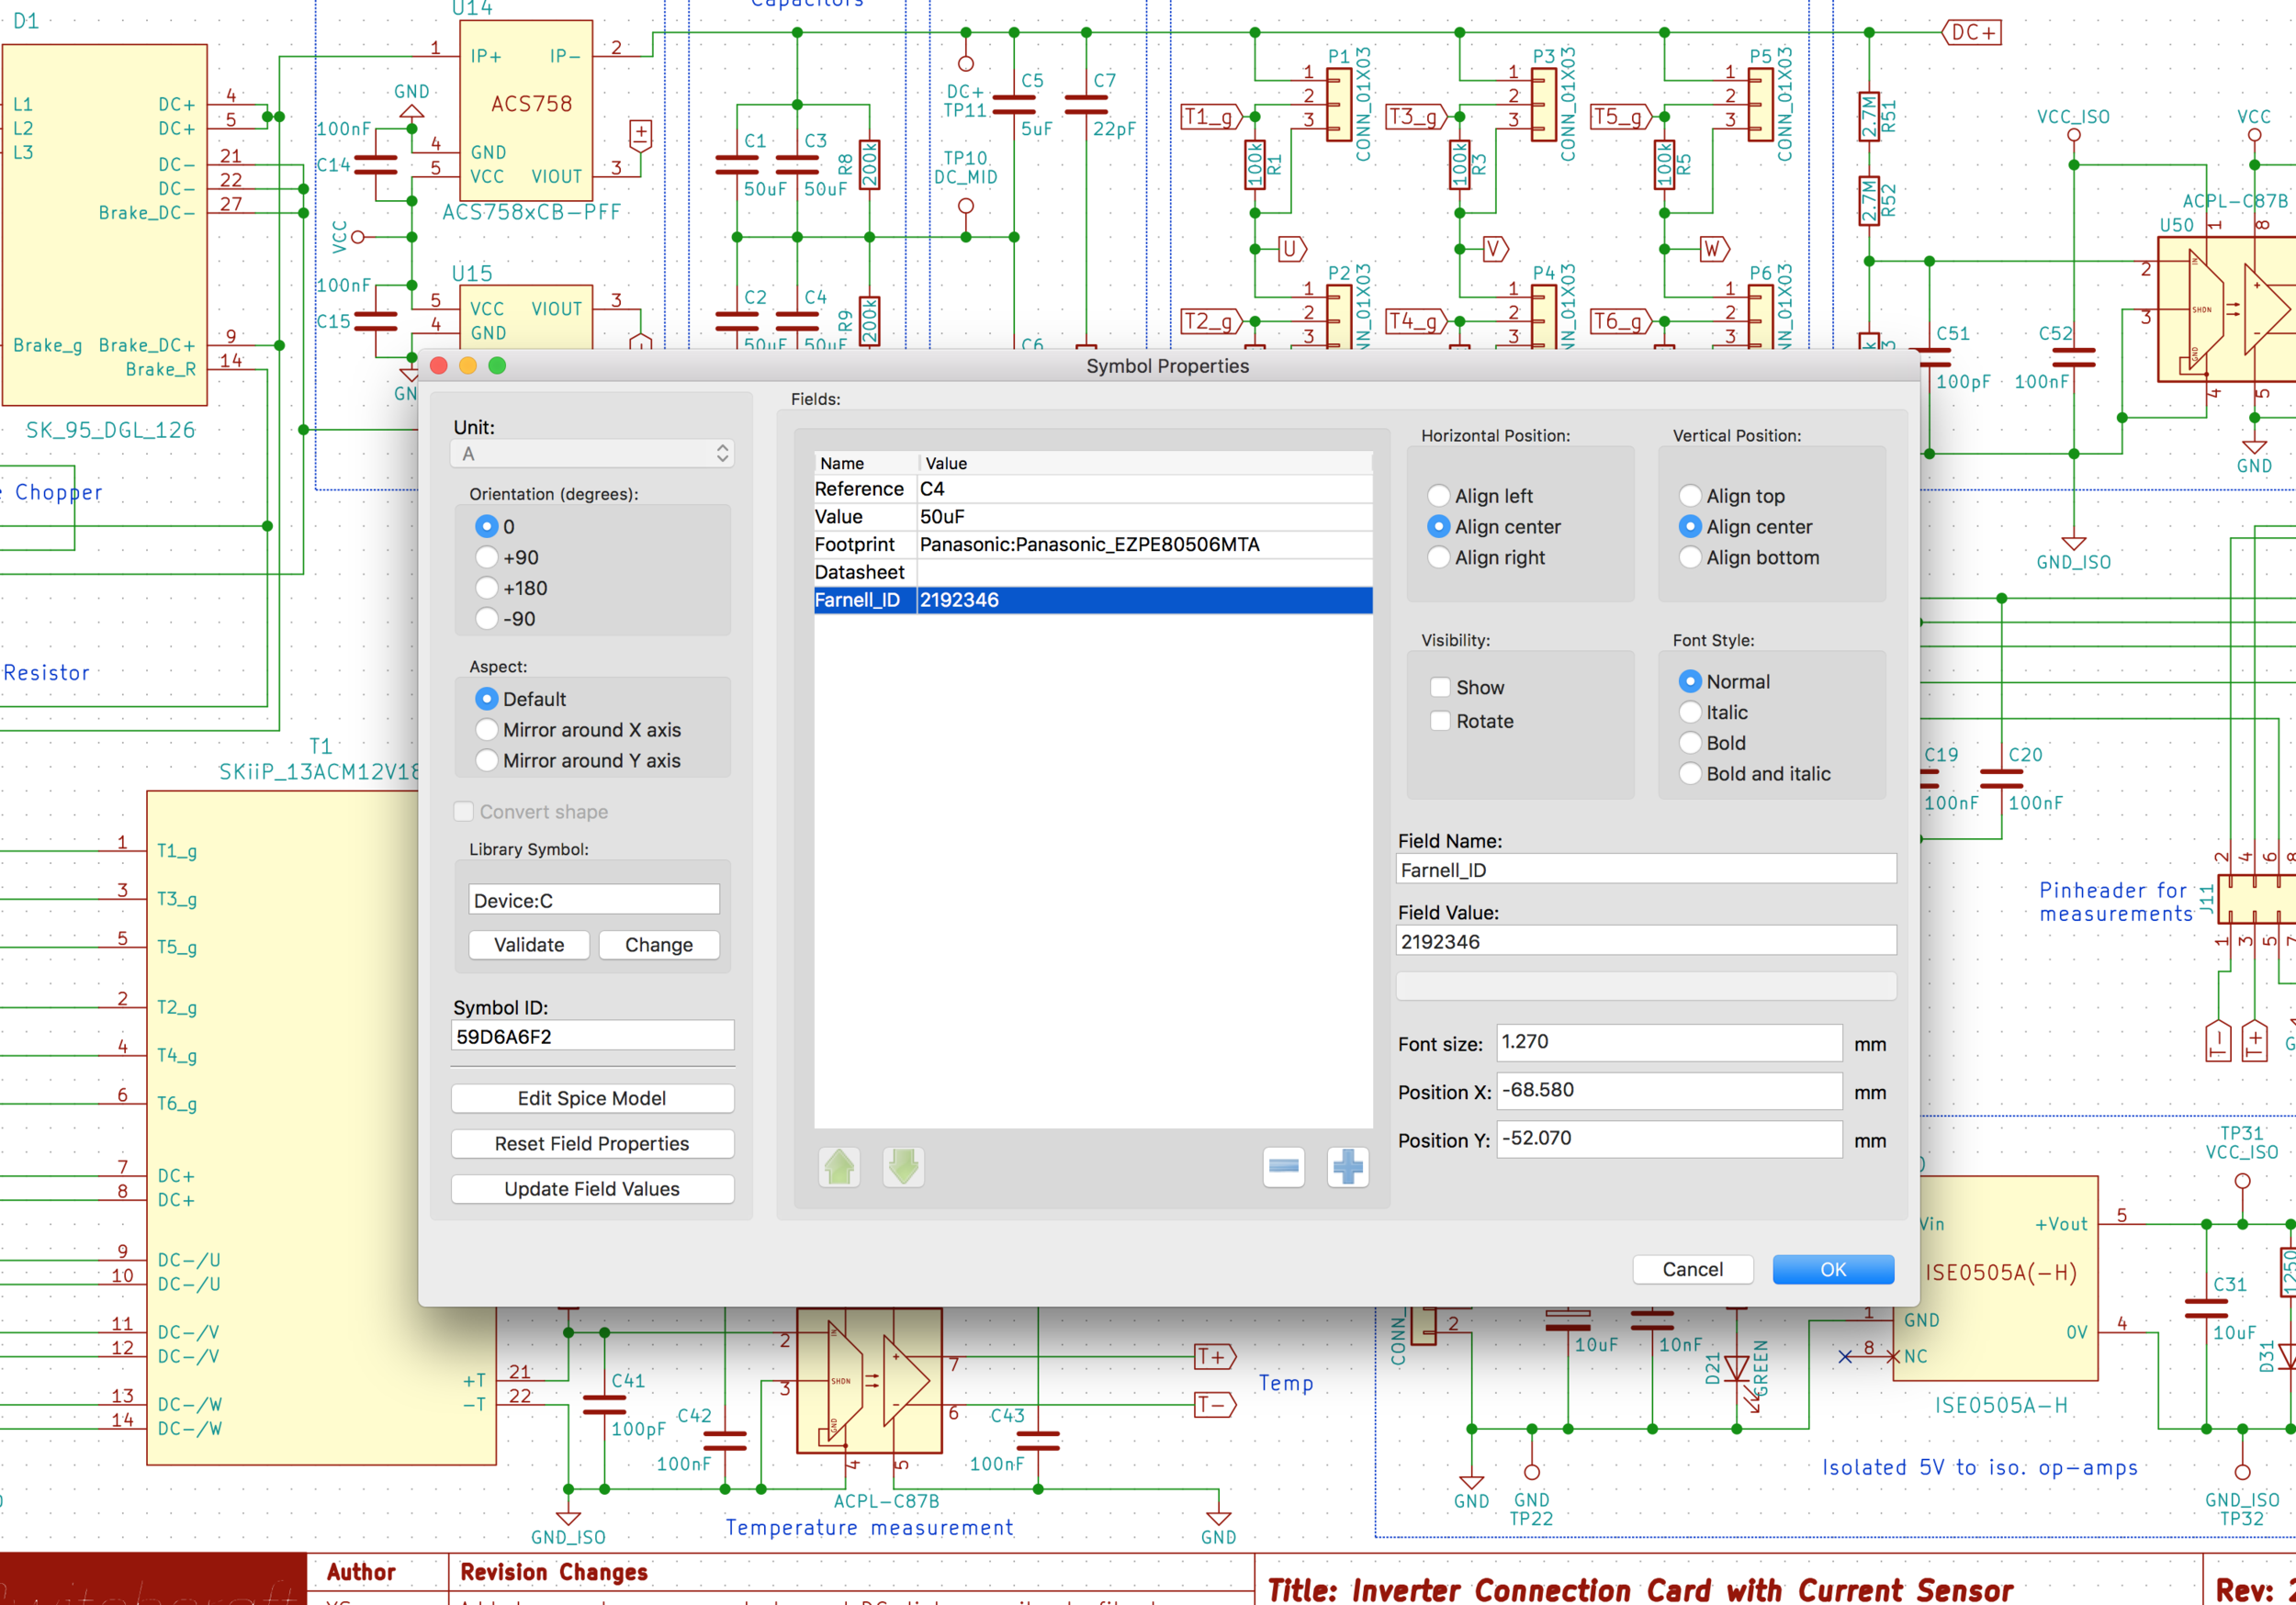Viewport: 2296px width, 1605px height.
Task: Click the Field Value input showing 2192346
Action: click(x=1645, y=940)
